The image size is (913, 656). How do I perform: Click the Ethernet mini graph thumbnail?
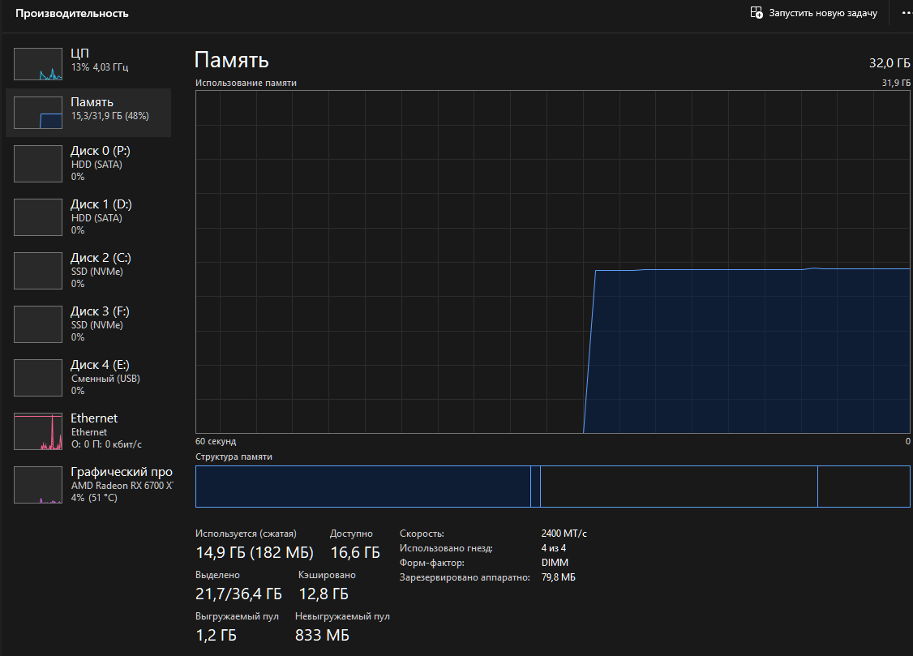(x=38, y=431)
